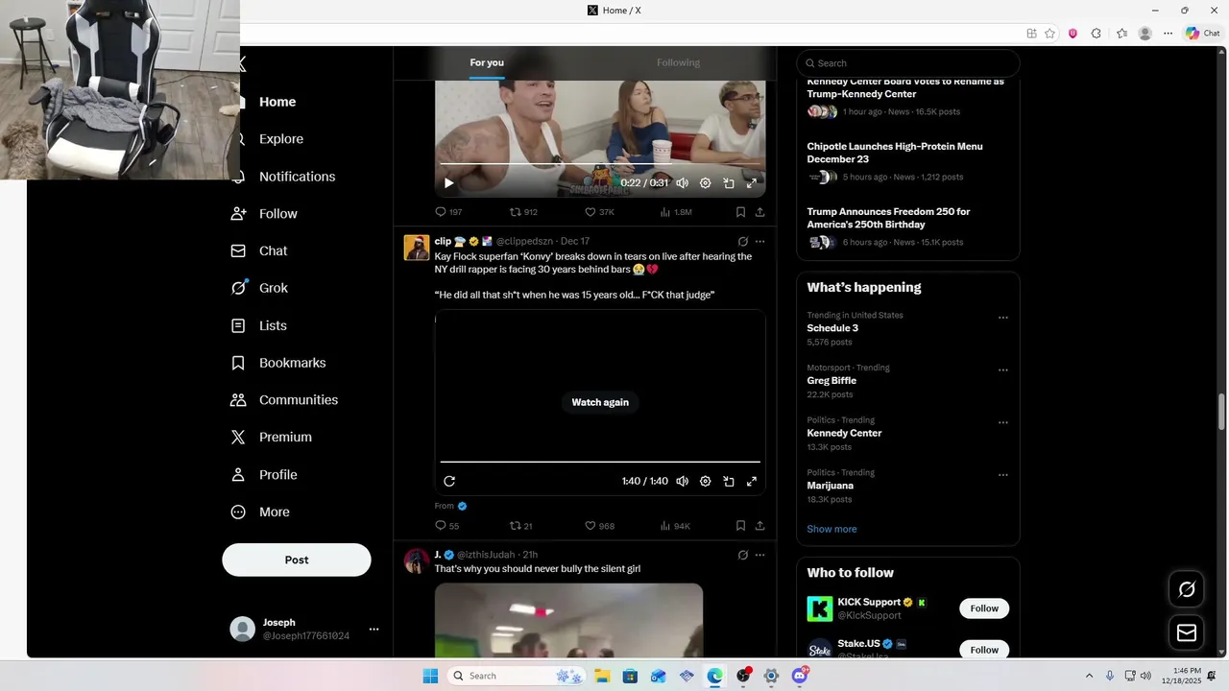Click the Windows taskbar Search box
This screenshot has height=691, width=1229.
pos(518,676)
